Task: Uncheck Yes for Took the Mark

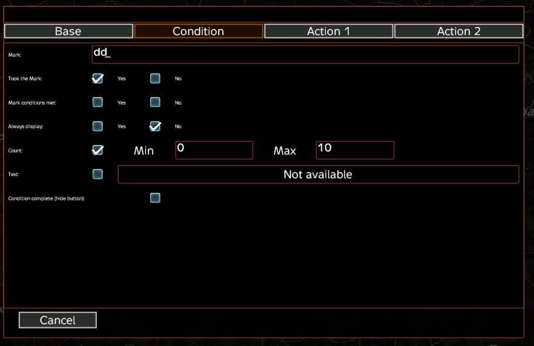Action: click(x=98, y=78)
